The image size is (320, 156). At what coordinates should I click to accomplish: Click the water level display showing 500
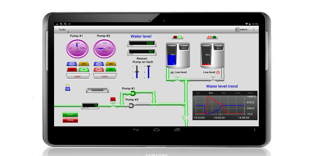click(142, 43)
